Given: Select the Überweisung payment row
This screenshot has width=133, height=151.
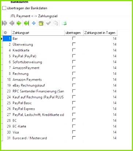Looking at the screenshot, I should [60, 44].
